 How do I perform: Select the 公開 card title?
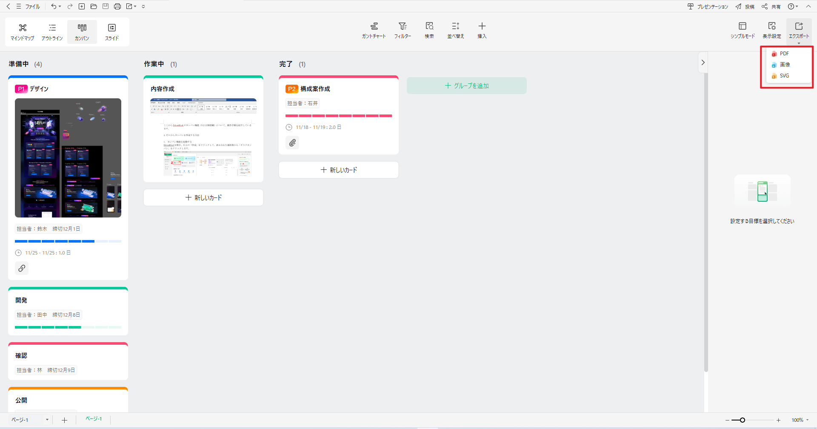pos(21,400)
